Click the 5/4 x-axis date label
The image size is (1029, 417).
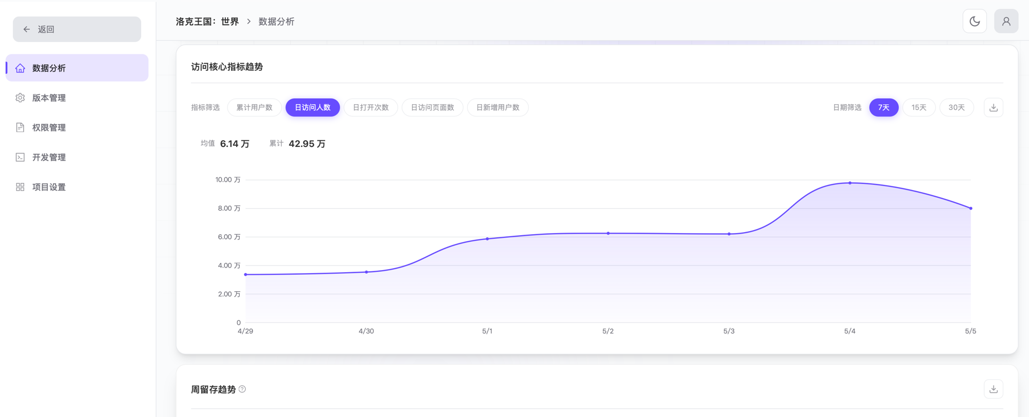point(850,331)
